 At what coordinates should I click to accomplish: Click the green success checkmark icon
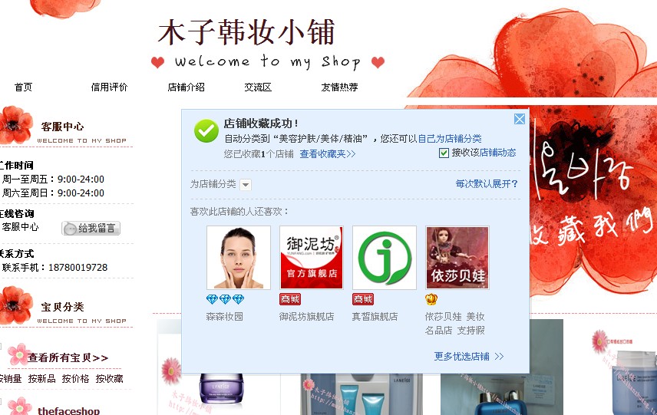point(206,130)
